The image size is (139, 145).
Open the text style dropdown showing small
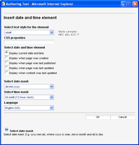pyautogui.click(x=29, y=32)
